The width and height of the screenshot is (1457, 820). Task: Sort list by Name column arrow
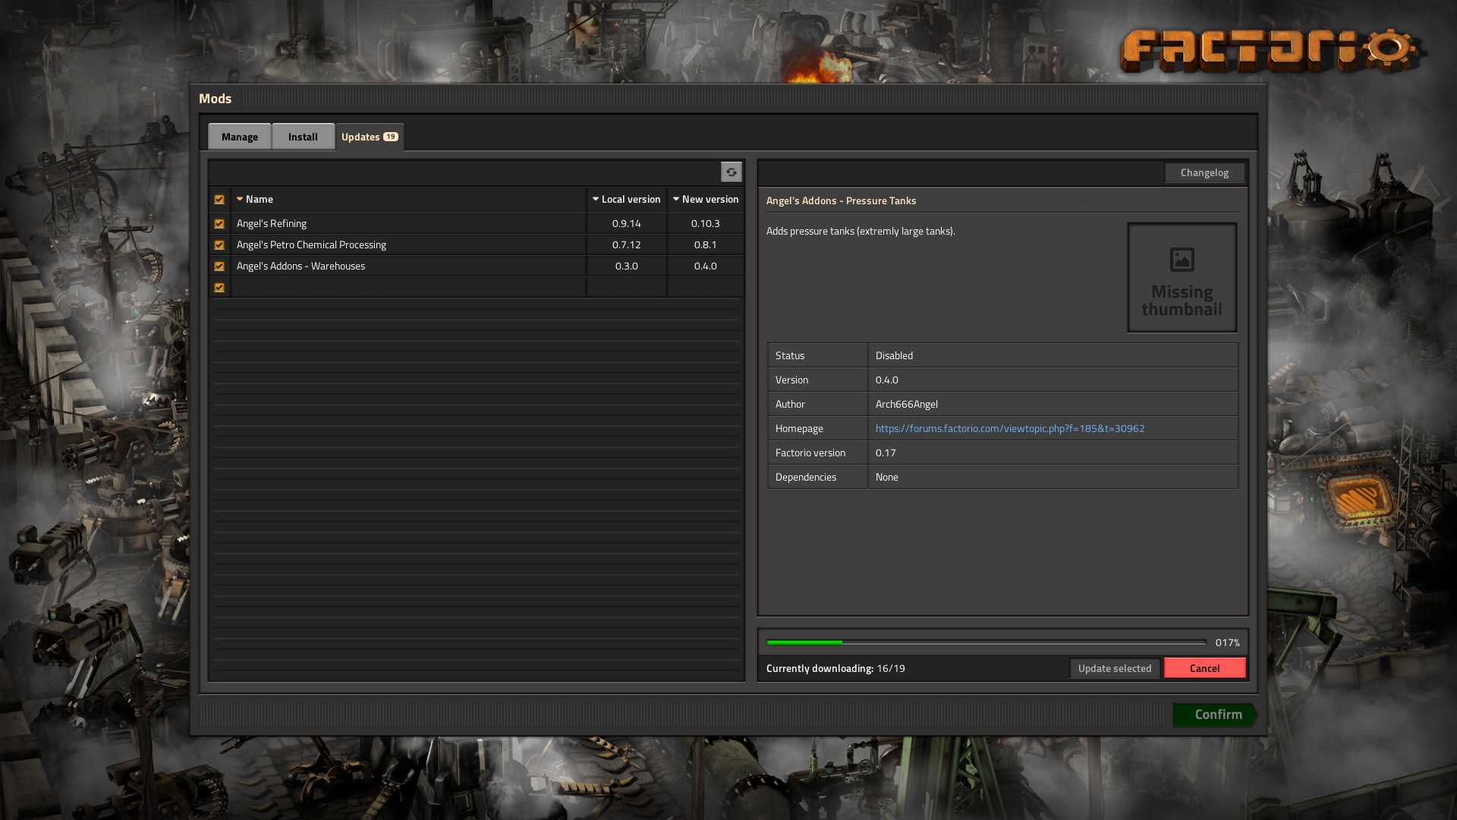[240, 200]
